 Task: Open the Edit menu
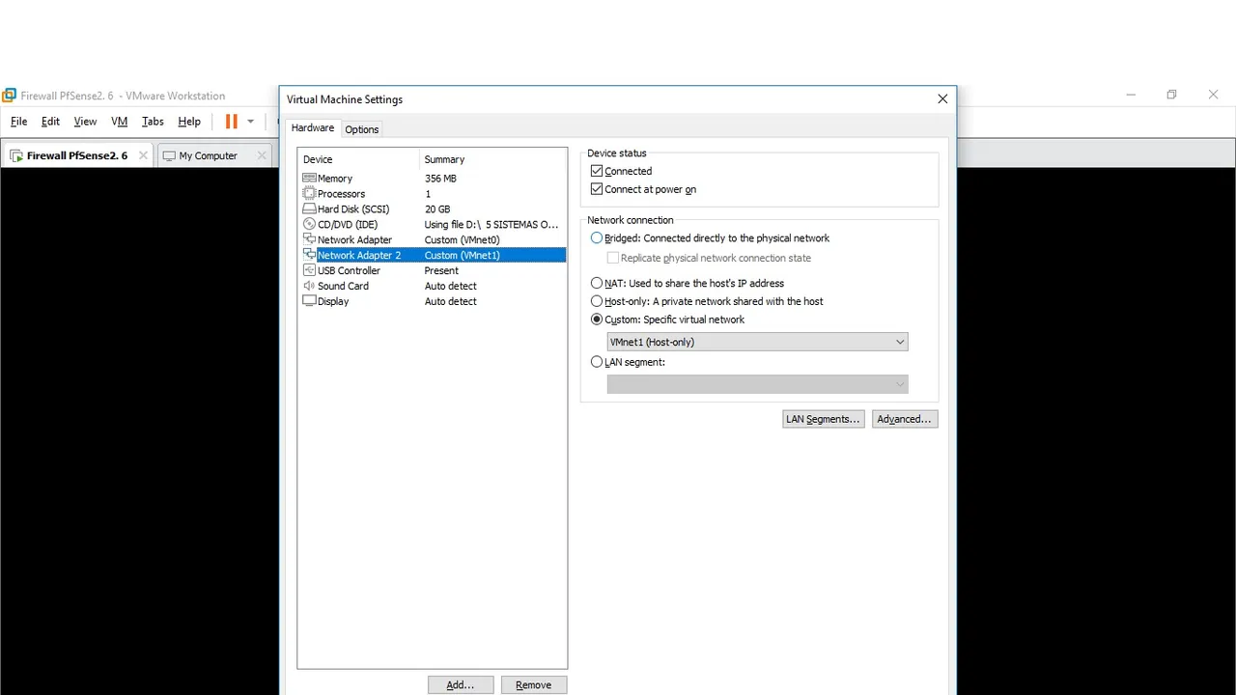pos(50,122)
